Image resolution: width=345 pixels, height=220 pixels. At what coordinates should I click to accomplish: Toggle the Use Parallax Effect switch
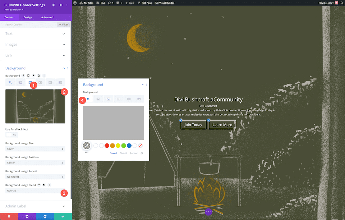(x=11, y=135)
